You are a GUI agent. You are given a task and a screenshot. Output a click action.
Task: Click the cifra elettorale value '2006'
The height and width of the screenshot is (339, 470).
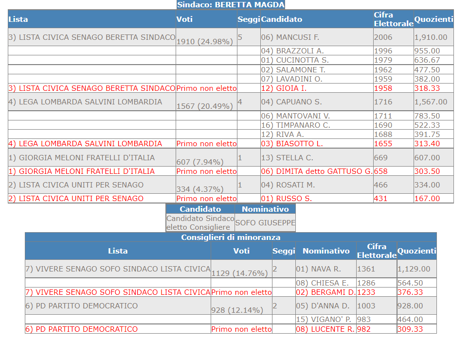[383, 37]
